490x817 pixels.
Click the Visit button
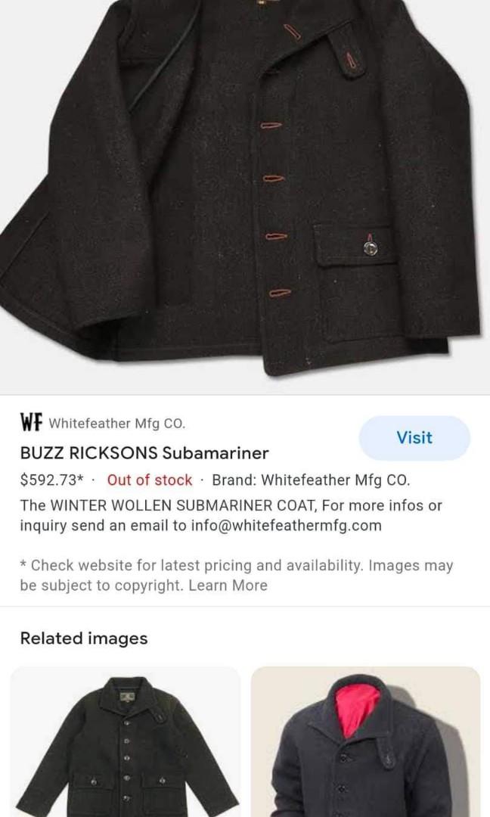click(x=414, y=438)
